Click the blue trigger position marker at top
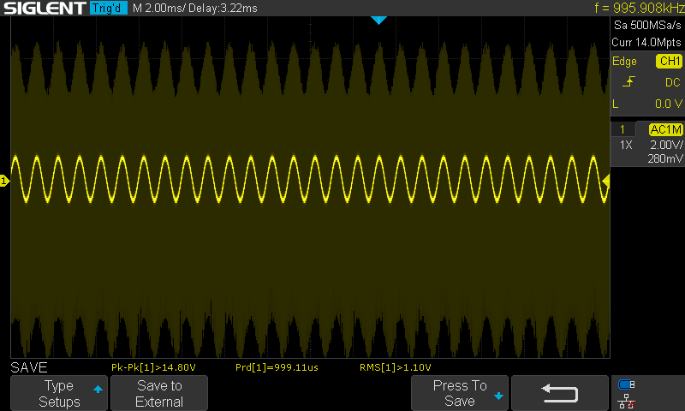The image size is (685, 411). click(378, 20)
